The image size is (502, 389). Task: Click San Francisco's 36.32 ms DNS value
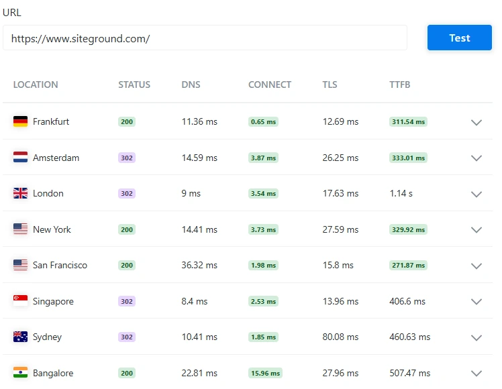(199, 265)
